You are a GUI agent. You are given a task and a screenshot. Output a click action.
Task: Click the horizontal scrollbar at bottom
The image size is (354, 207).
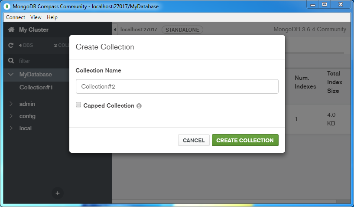224,201
